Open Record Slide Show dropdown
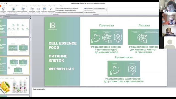Screen dimensions: 176x99 pos(51,10)
